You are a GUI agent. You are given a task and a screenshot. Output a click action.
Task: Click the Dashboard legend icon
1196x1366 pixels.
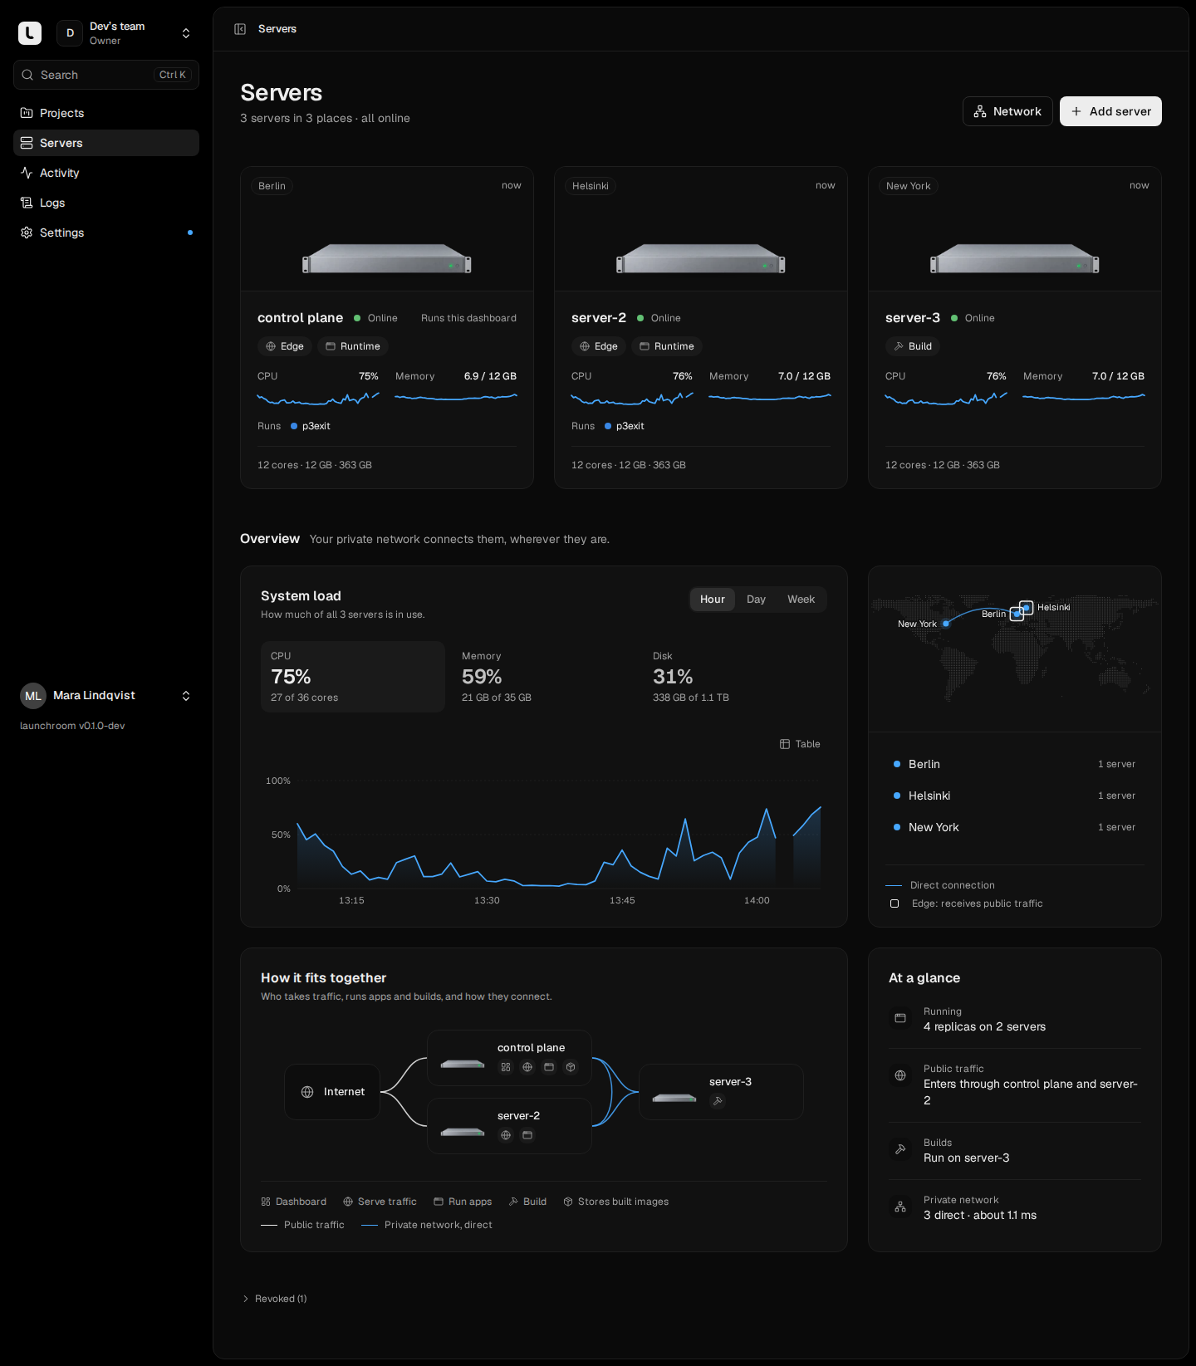tap(266, 1202)
